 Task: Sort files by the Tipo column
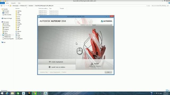[x=50, y=8]
